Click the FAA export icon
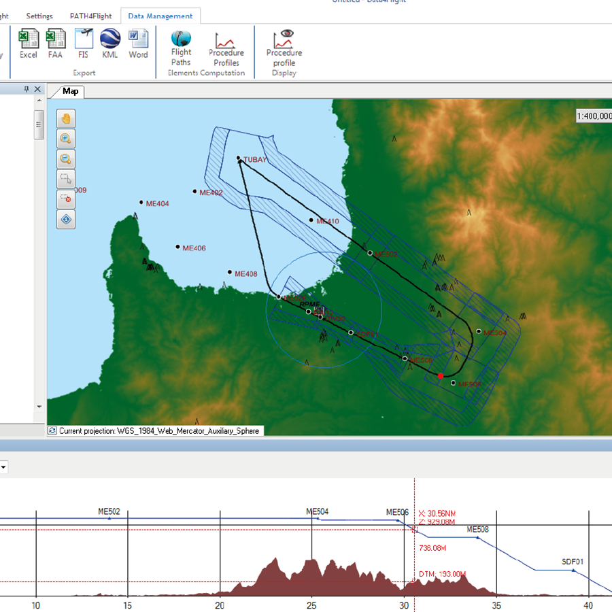 click(55, 42)
